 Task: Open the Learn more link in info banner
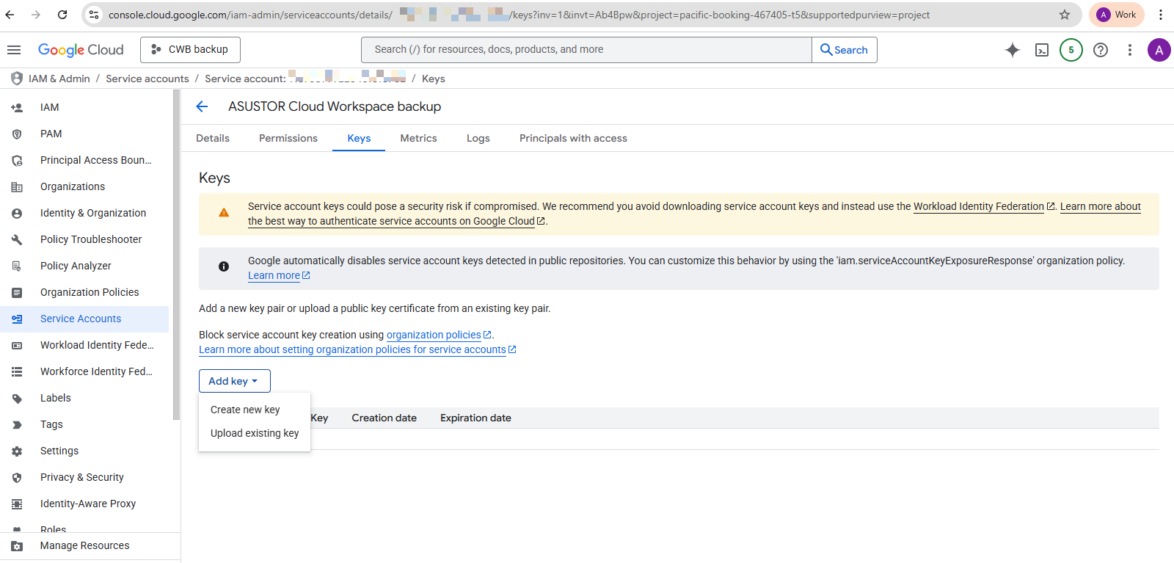pyautogui.click(x=279, y=275)
